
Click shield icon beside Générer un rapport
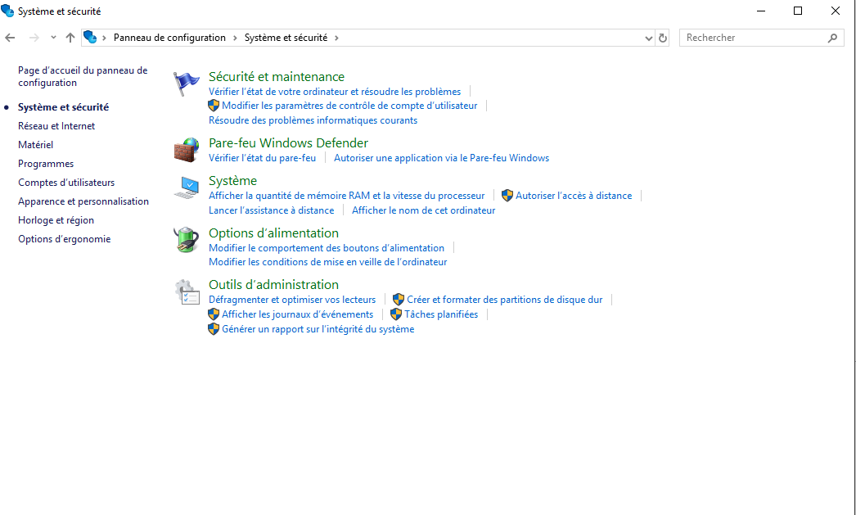pos(214,329)
